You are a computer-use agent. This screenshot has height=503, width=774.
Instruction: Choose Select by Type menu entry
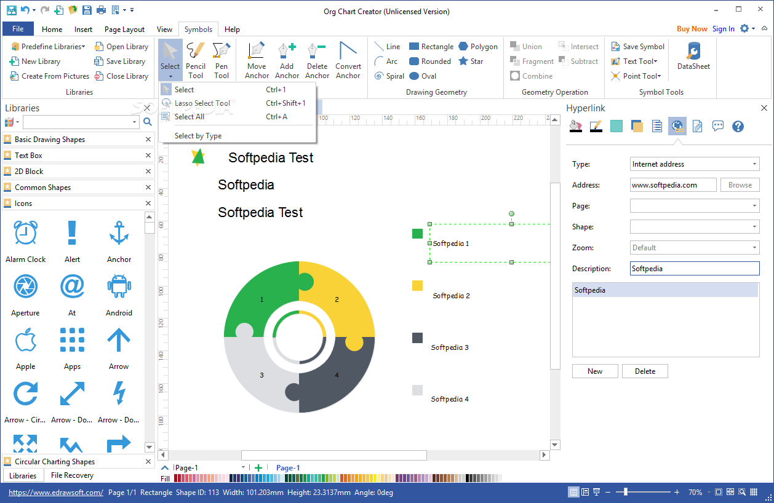pyautogui.click(x=237, y=136)
